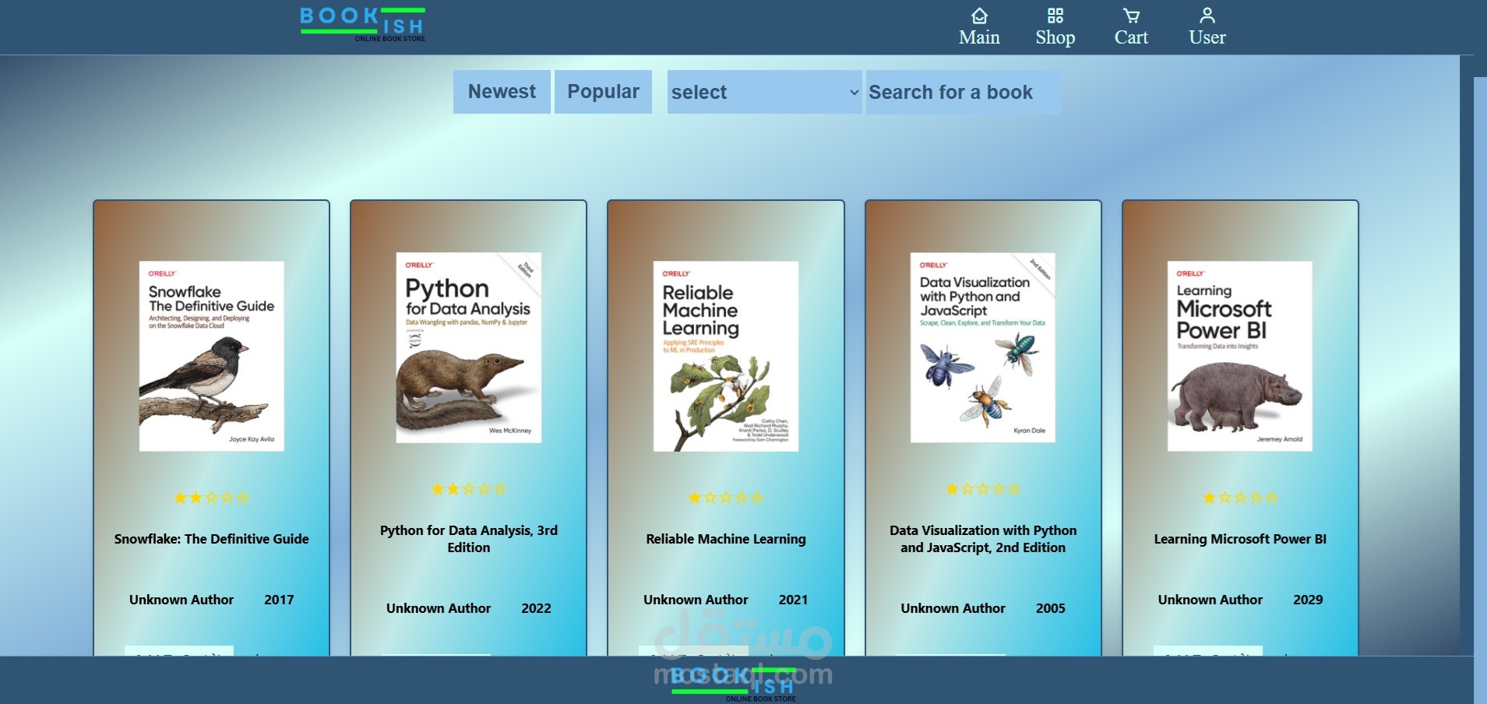Navigate to the Shop page link
This screenshot has height=704, width=1487.
click(1055, 37)
